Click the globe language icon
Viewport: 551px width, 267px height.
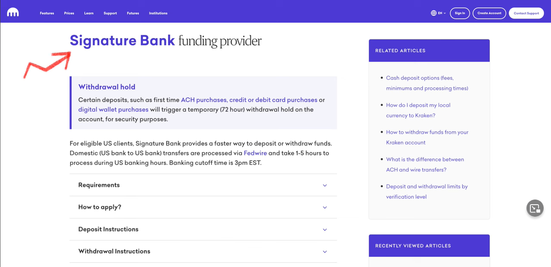433,13
